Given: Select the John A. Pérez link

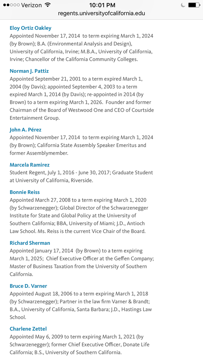Looking at the screenshot, I should [25, 130].
